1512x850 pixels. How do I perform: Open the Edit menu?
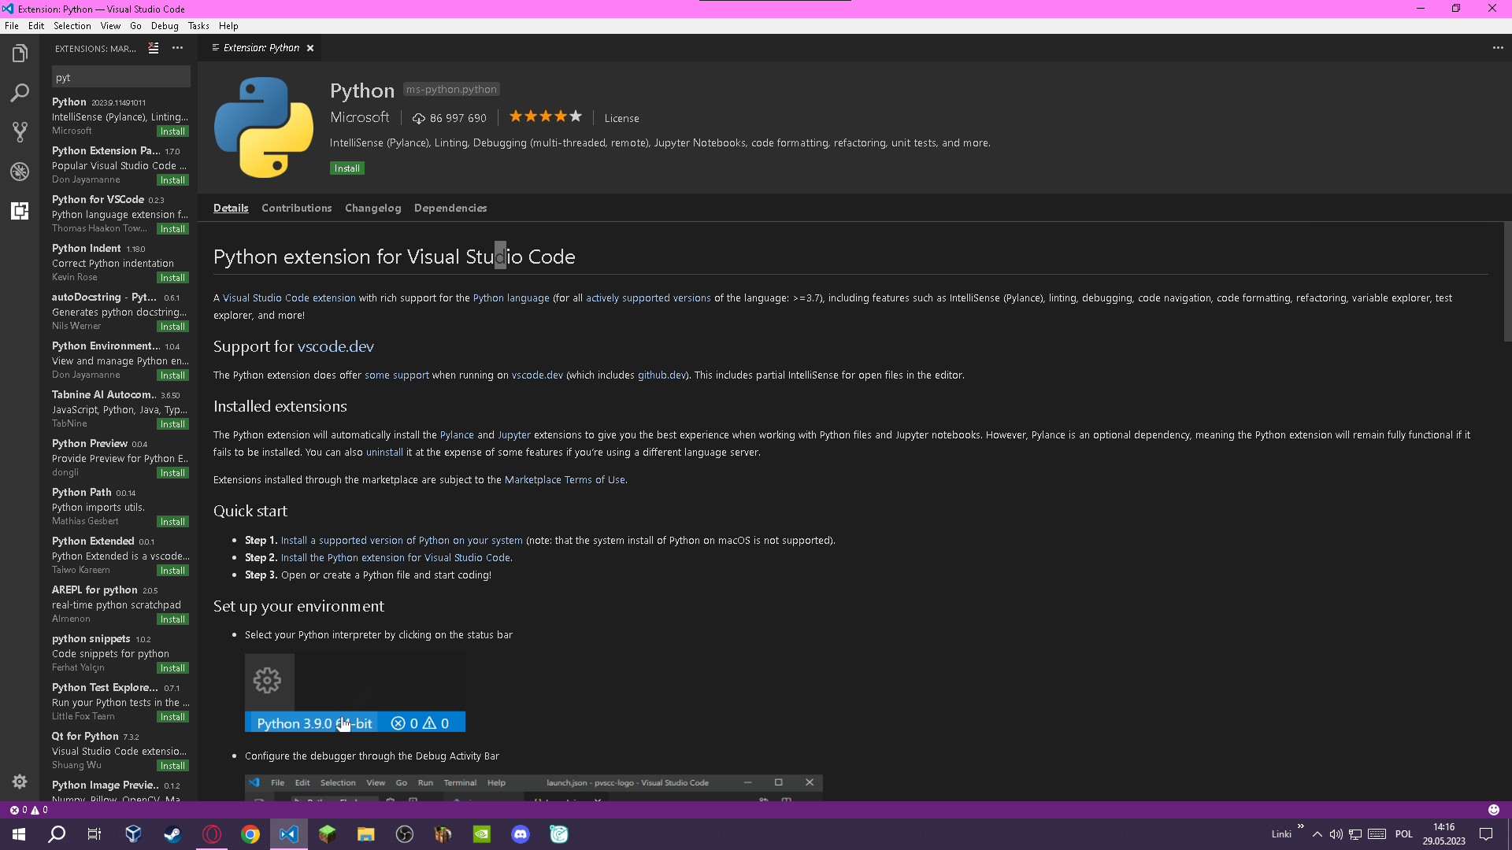pyautogui.click(x=36, y=26)
